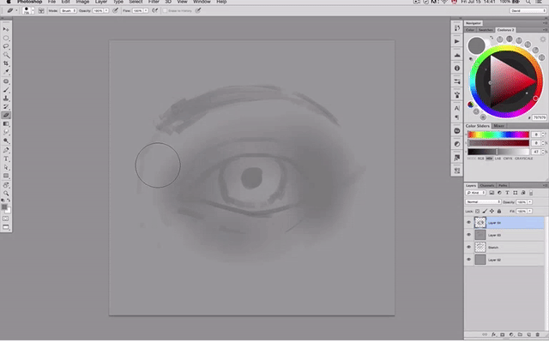Open Flow slider dropdown arrow
This screenshot has height=341, width=549.
pos(146,11)
